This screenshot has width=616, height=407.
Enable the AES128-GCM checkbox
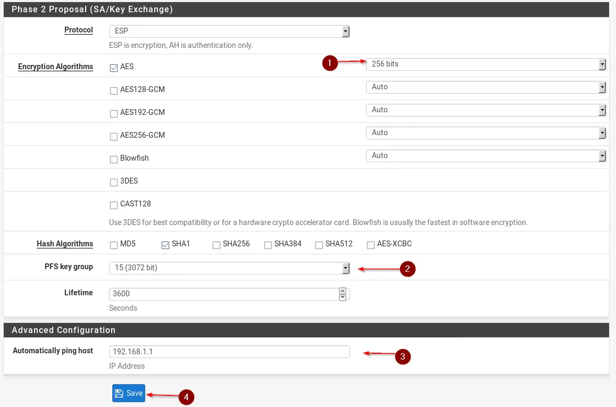[x=114, y=91]
